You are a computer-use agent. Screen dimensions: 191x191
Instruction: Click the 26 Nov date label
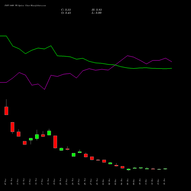(85, 182)
